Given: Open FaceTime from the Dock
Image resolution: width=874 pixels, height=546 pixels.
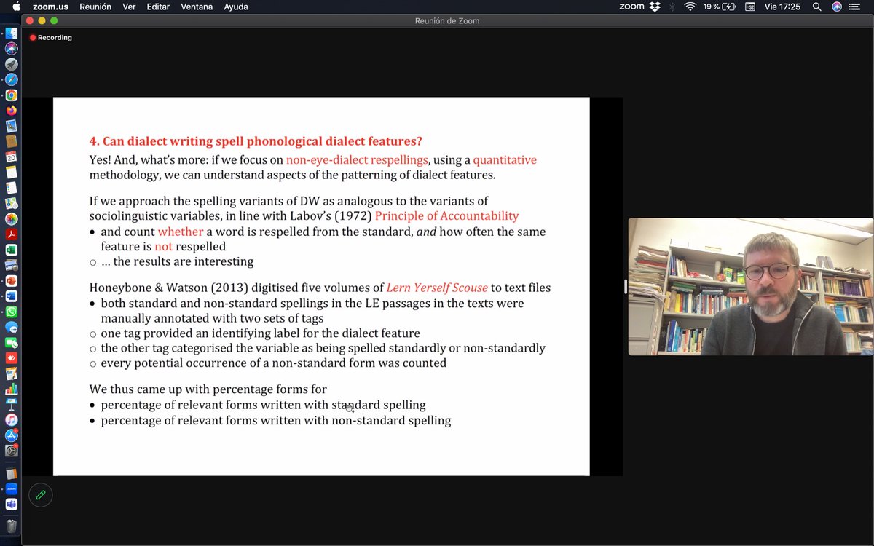Looking at the screenshot, I should point(11,342).
